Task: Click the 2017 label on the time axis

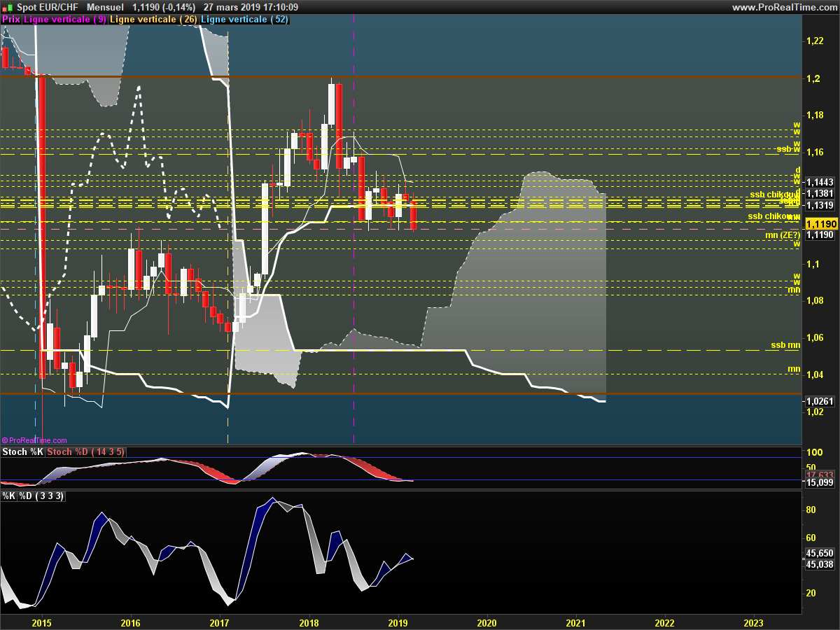Action: [220, 622]
